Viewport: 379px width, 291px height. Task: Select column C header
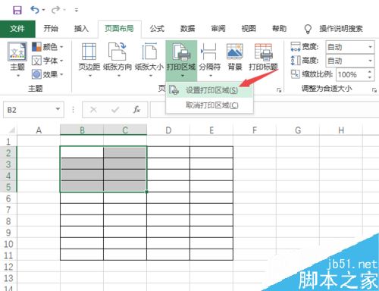tap(125, 130)
